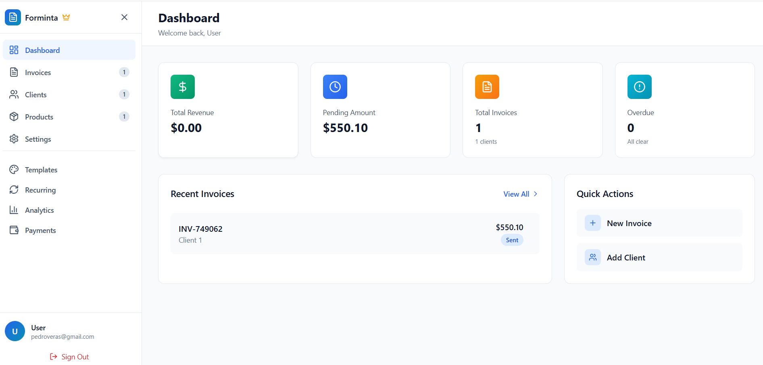This screenshot has height=365, width=763.
Task: Select Recurring in the sidebar
Action: point(69,190)
